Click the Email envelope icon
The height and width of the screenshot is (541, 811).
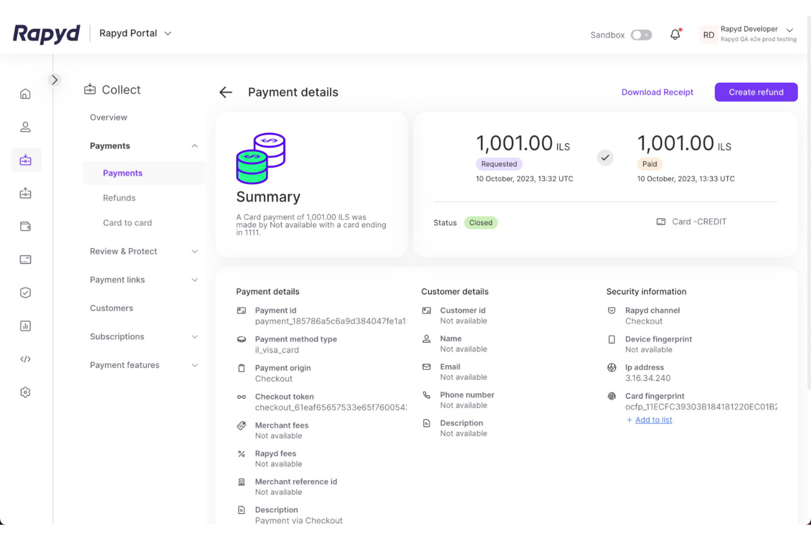(426, 367)
